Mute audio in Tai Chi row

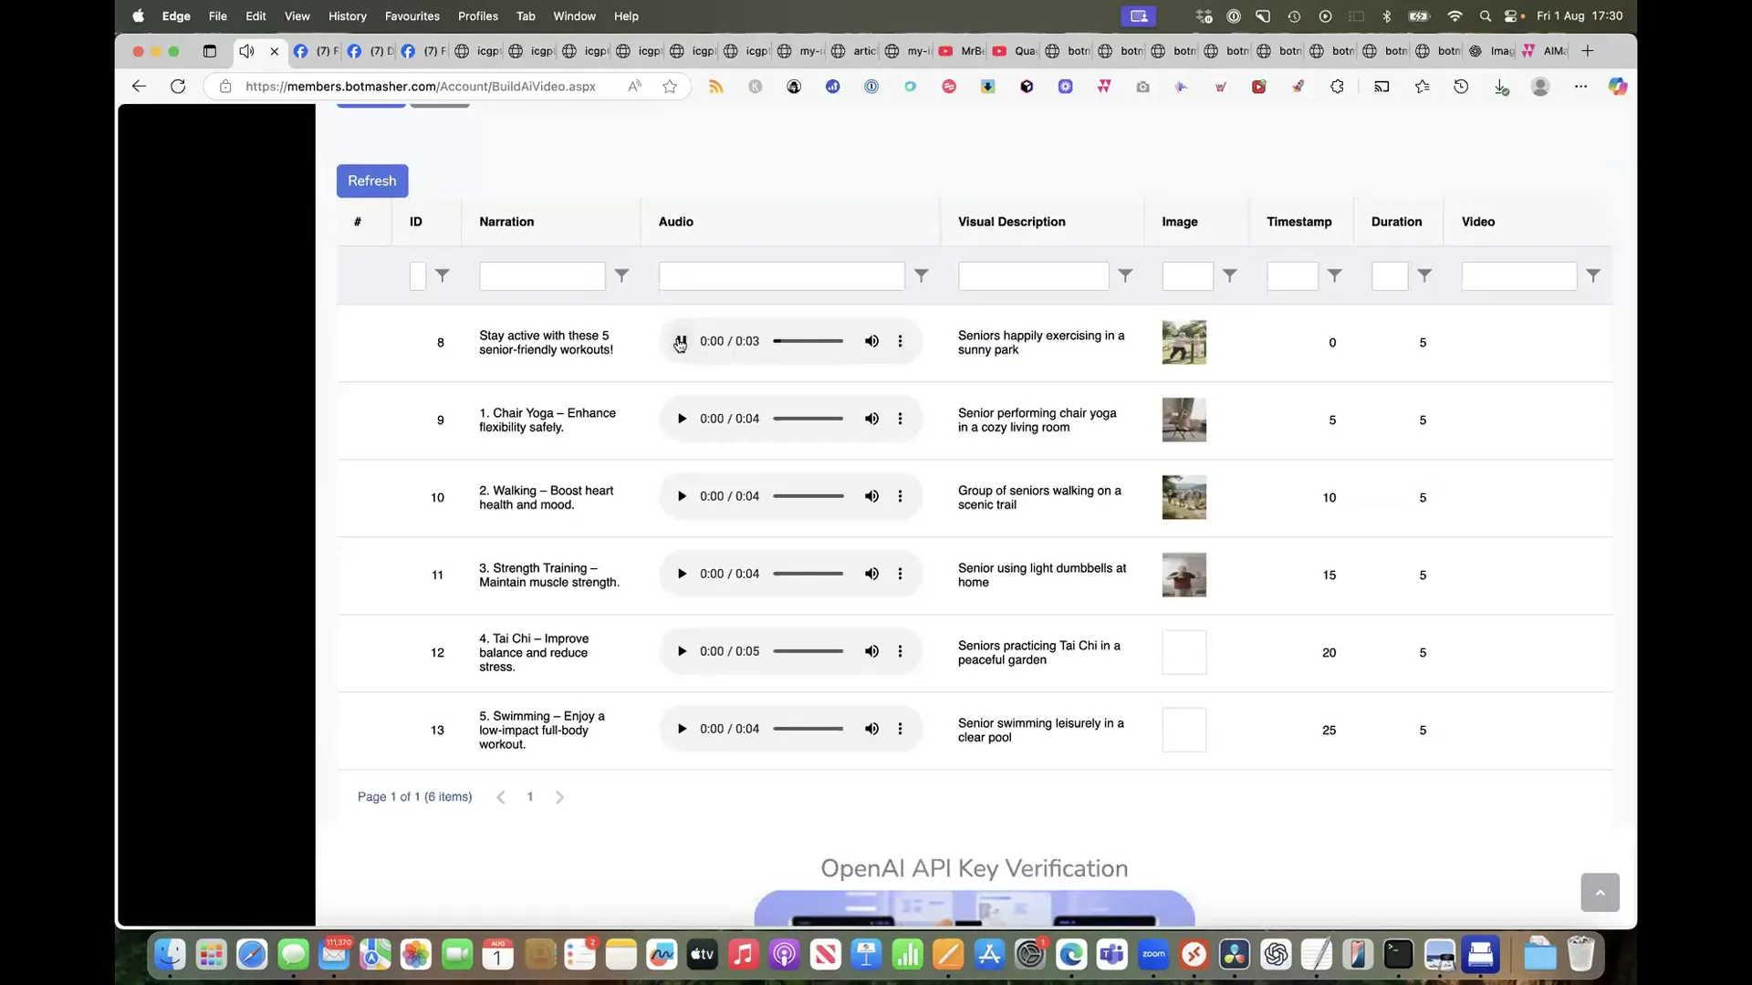coord(872,651)
